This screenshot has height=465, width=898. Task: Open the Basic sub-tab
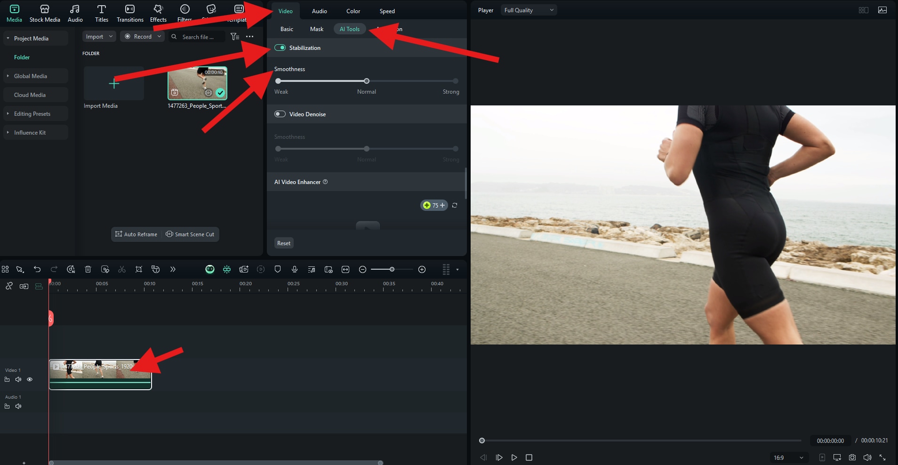point(287,29)
